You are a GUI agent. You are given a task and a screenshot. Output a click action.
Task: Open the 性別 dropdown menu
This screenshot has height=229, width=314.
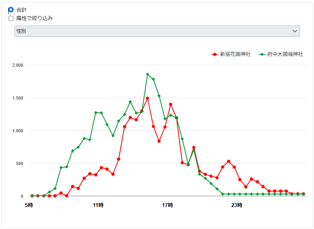[157, 31]
